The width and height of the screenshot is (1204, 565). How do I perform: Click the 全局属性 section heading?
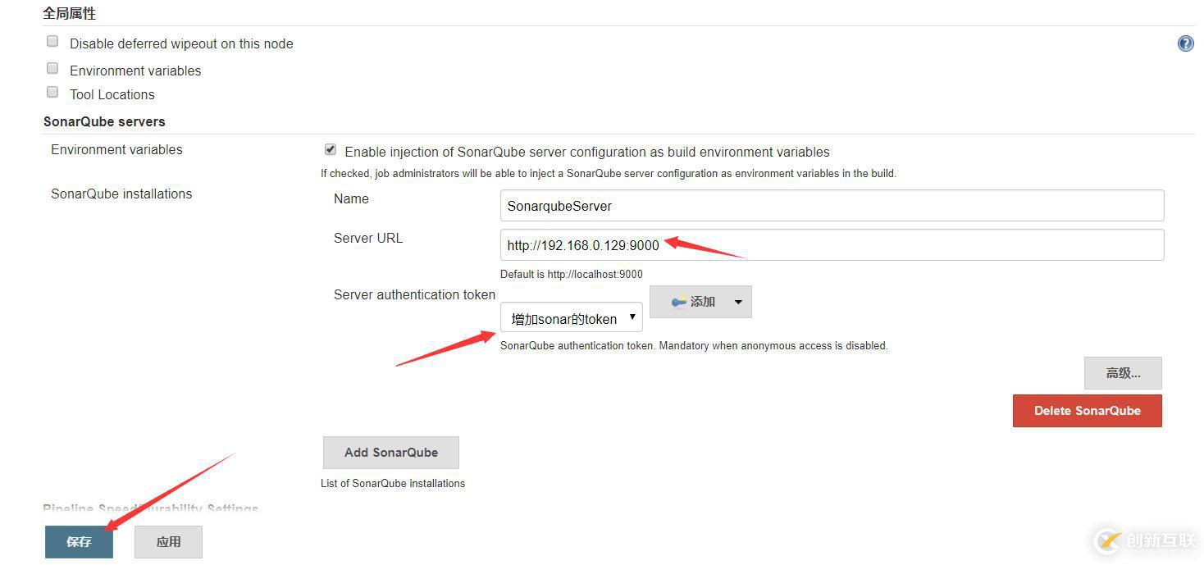point(69,12)
